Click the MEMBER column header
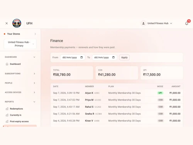 (x=90, y=86)
